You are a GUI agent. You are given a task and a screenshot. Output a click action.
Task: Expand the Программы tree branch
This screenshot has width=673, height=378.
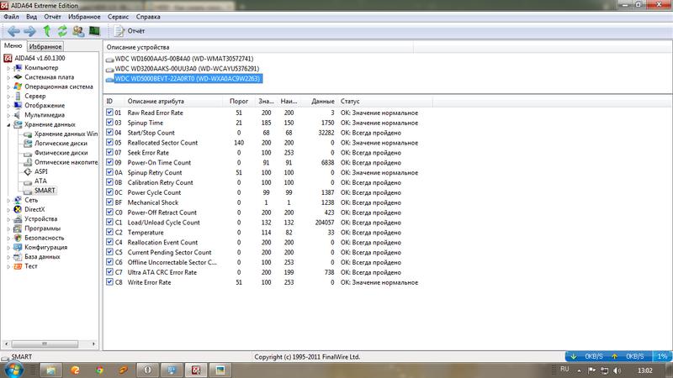pos(8,228)
